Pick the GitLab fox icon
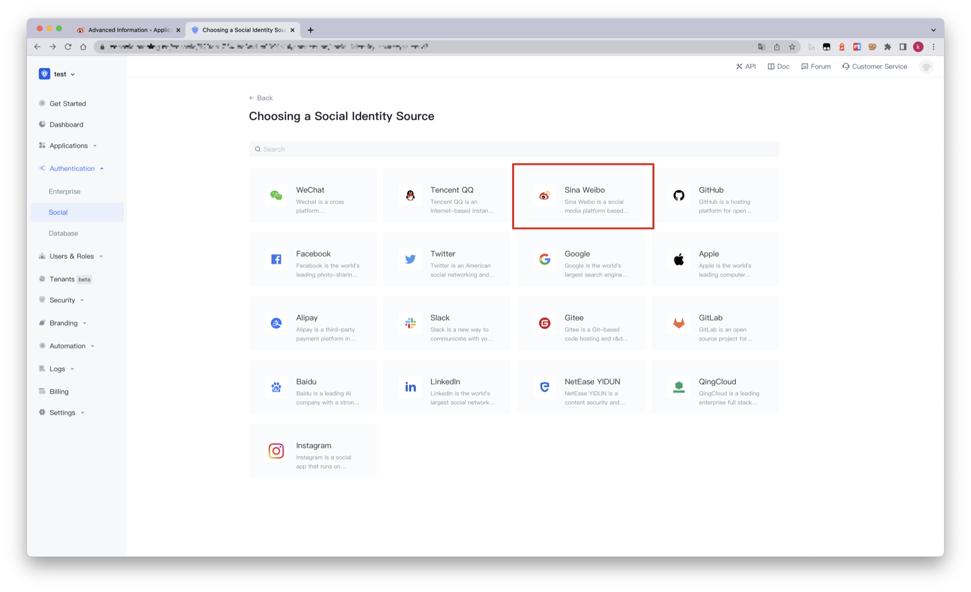 (679, 323)
